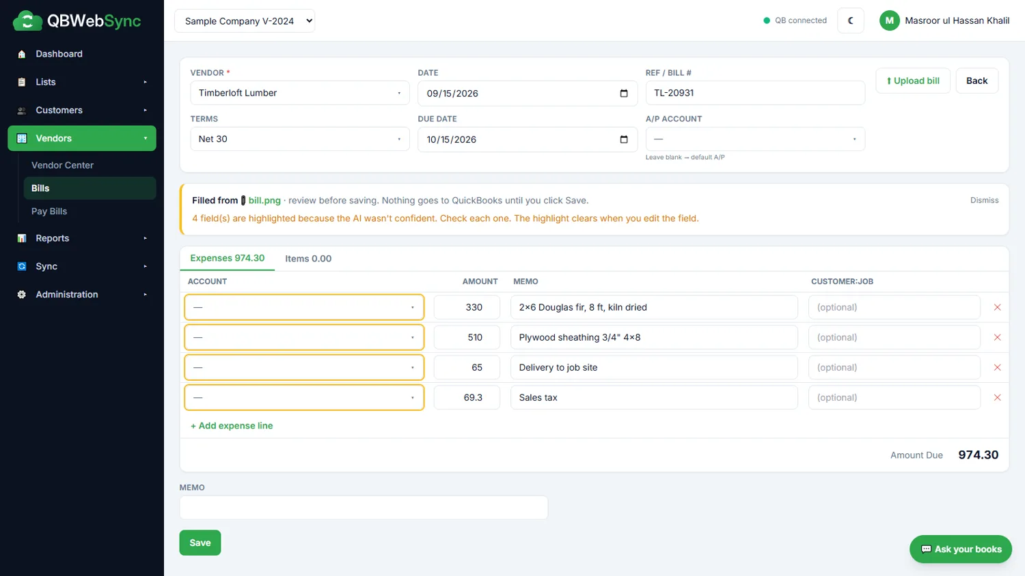Toggle dark mode moon icon
The width and height of the screenshot is (1025, 576).
(x=851, y=20)
